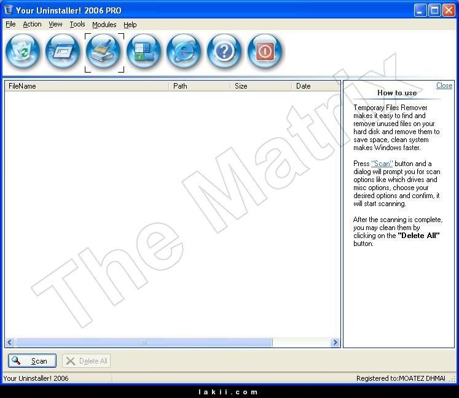Open the Start Menu manager icon
459x398 pixels.
(x=144, y=51)
